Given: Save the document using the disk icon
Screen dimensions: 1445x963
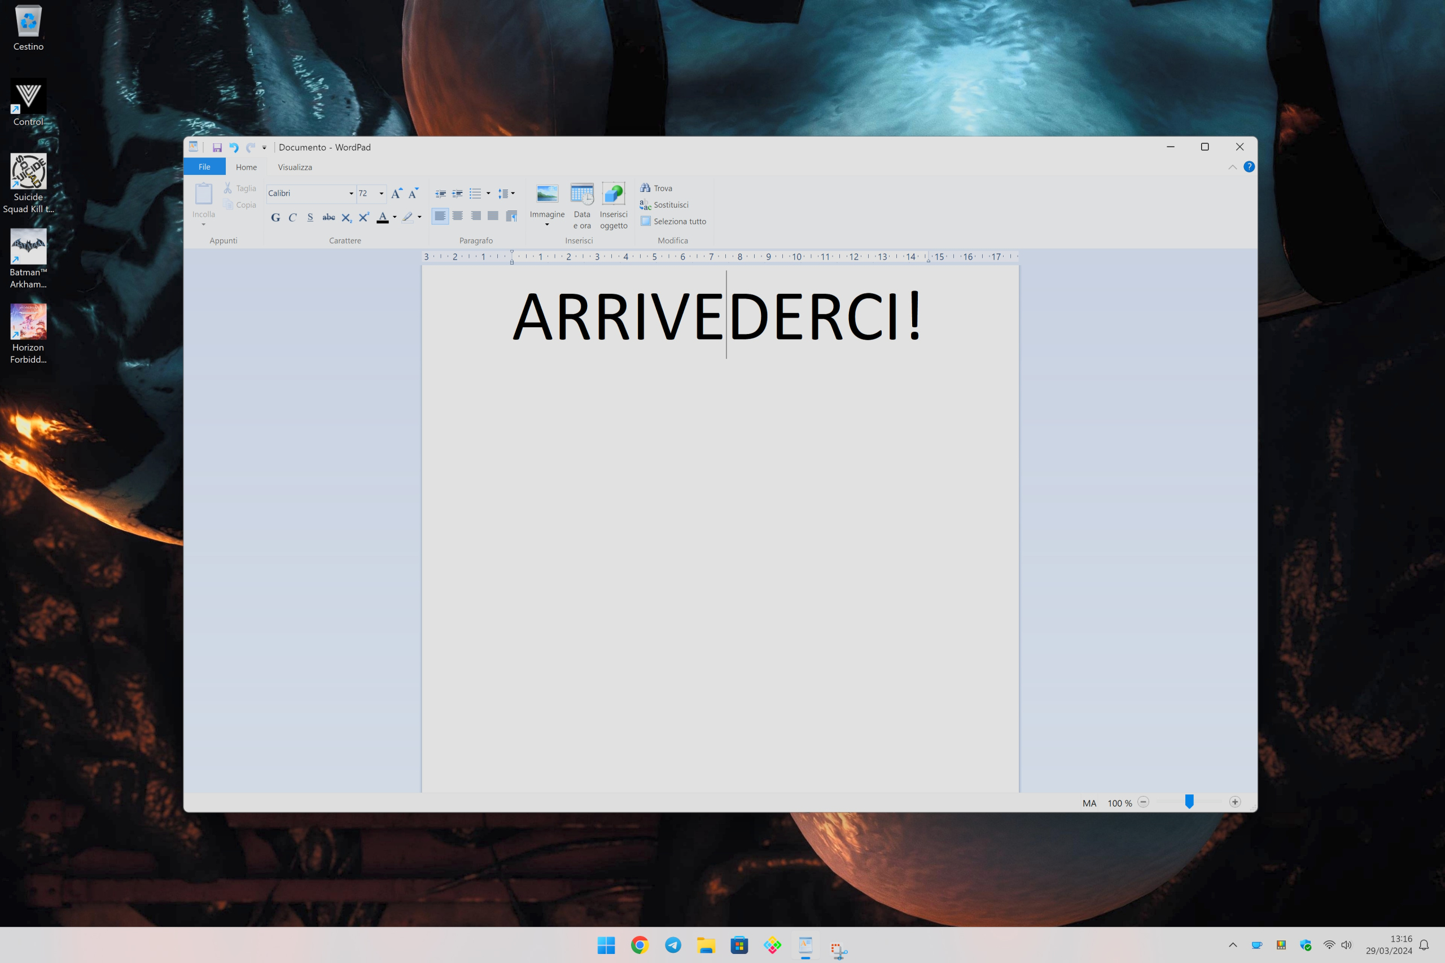Looking at the screenshot, I should (x=217, y=147).
